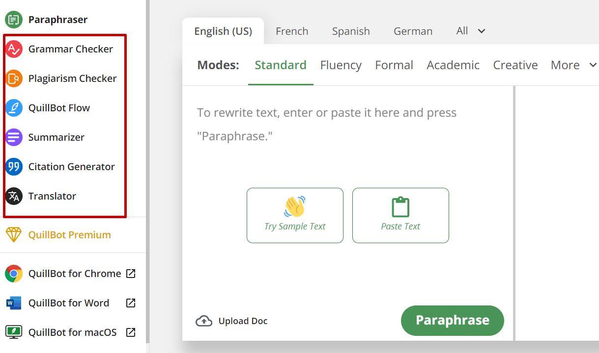Switch to Academic mode
The height and width of the screenshot is (353, 599).
point(453,65)
